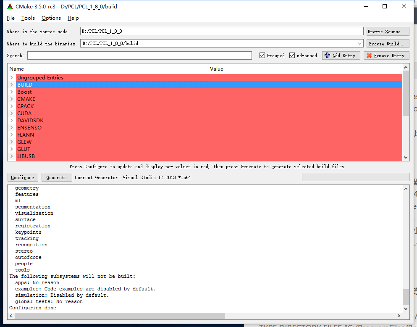Expand the Boost group arrow
Image resolution: width=417 pixels, height=327 pixels.
pos(12,92)
